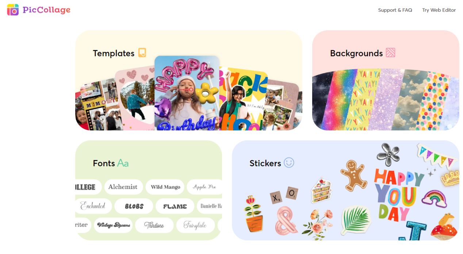This screenshot has width=463, height=254.
Task: Click the PicCollage logo icon
Action: (13, 10)
